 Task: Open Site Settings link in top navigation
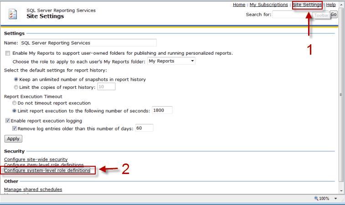(307, 5)
